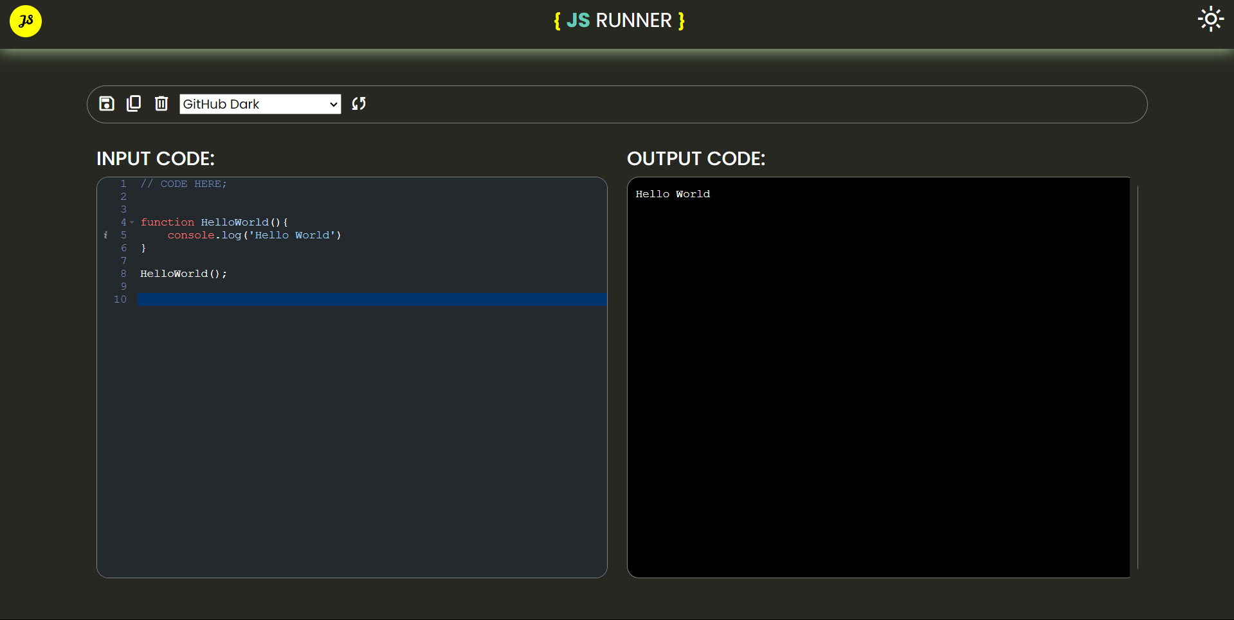The height and width of the screenshot is (620, 1234).
Task: Run code with the refresh arrows icon
Action: point(359,103)
